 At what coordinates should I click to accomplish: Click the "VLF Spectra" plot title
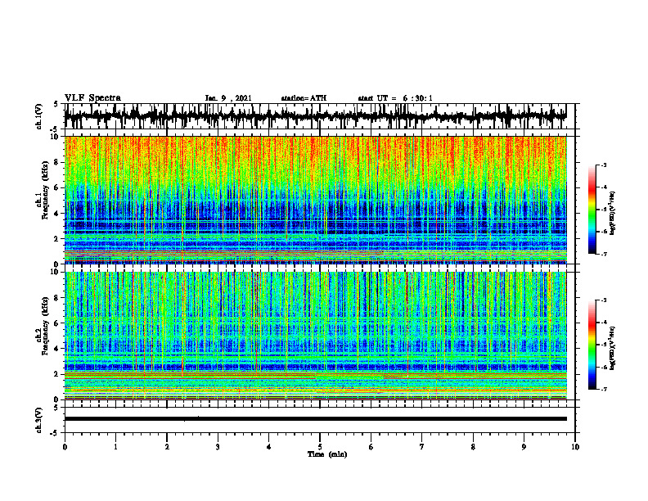[x=92, y=97]
